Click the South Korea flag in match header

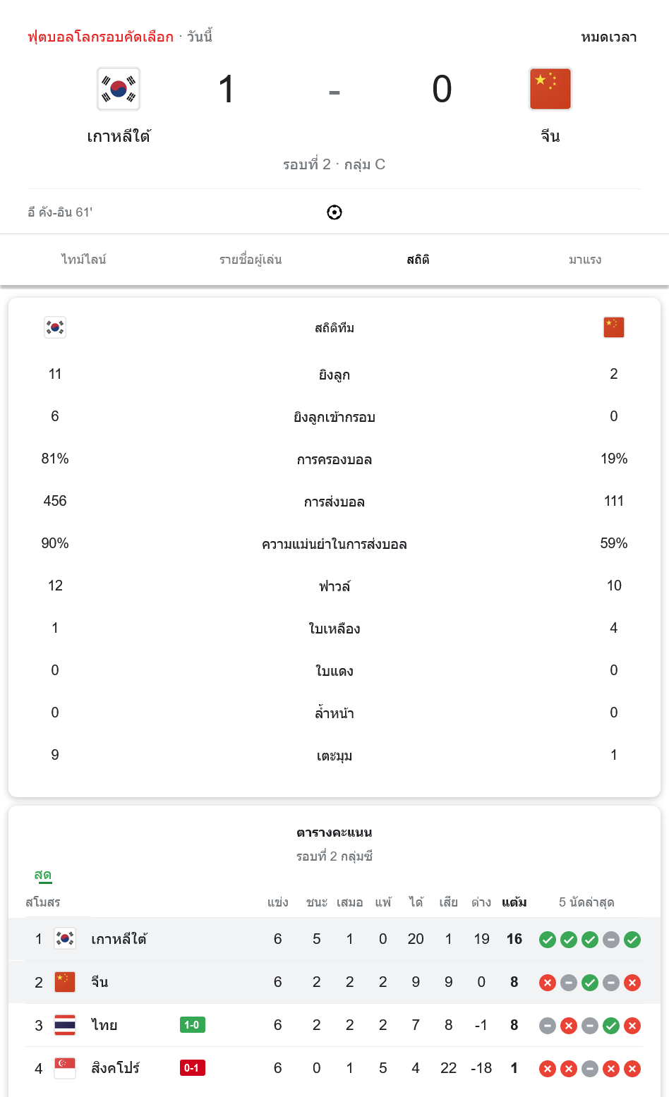[119, 89]
